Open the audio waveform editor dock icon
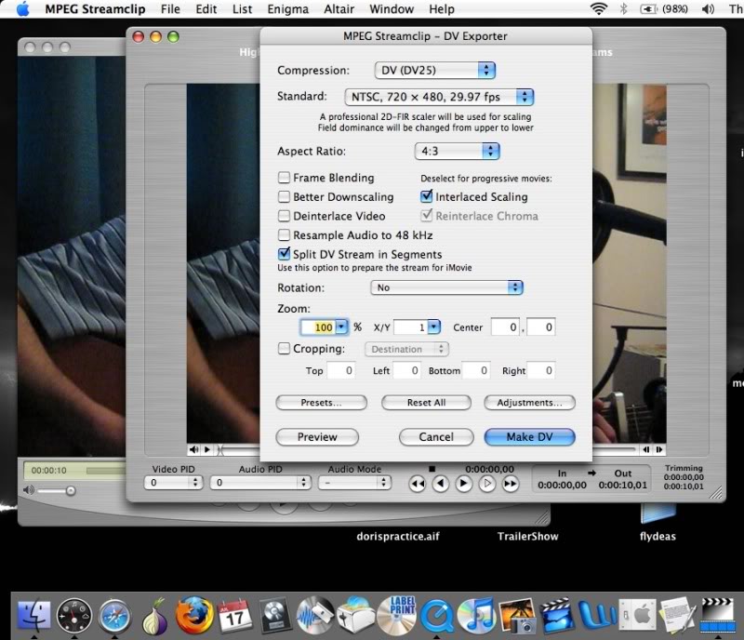The width and height of the screenshot is (744, 640). coord(314,616)
